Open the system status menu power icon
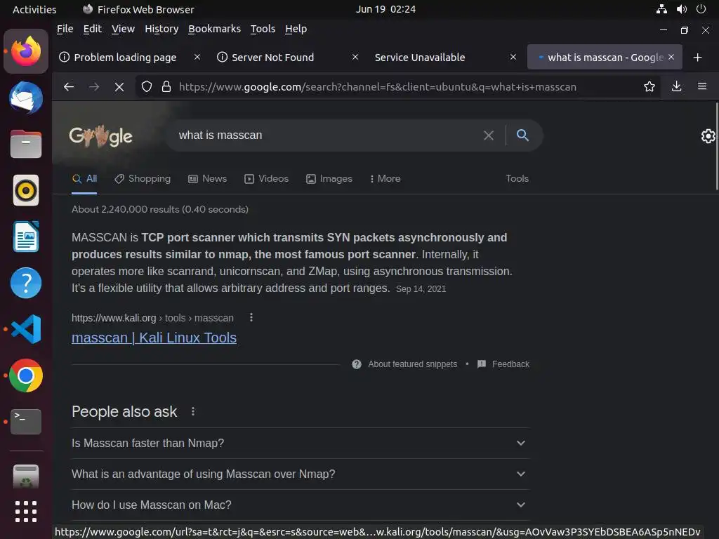Image resolution: width=719 pixels, height=539 pixels. click(x=701, y=8)
